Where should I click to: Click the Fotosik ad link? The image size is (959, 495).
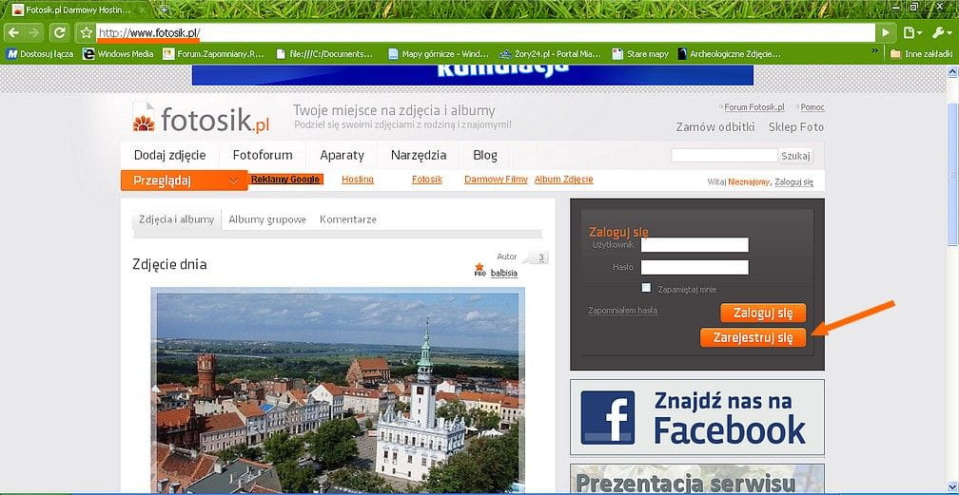coord(427,179)
